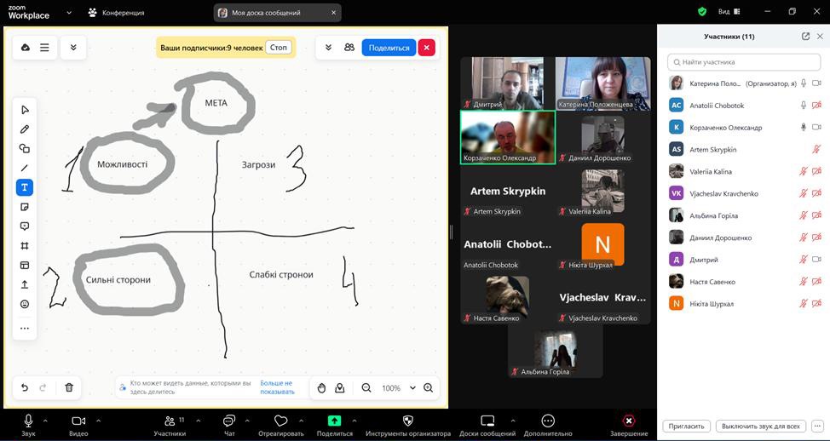Image resolution: width=830 pixels, height=441 pixels.
Task: Click the Выключить звук для всех button
Action: (759, 426)
